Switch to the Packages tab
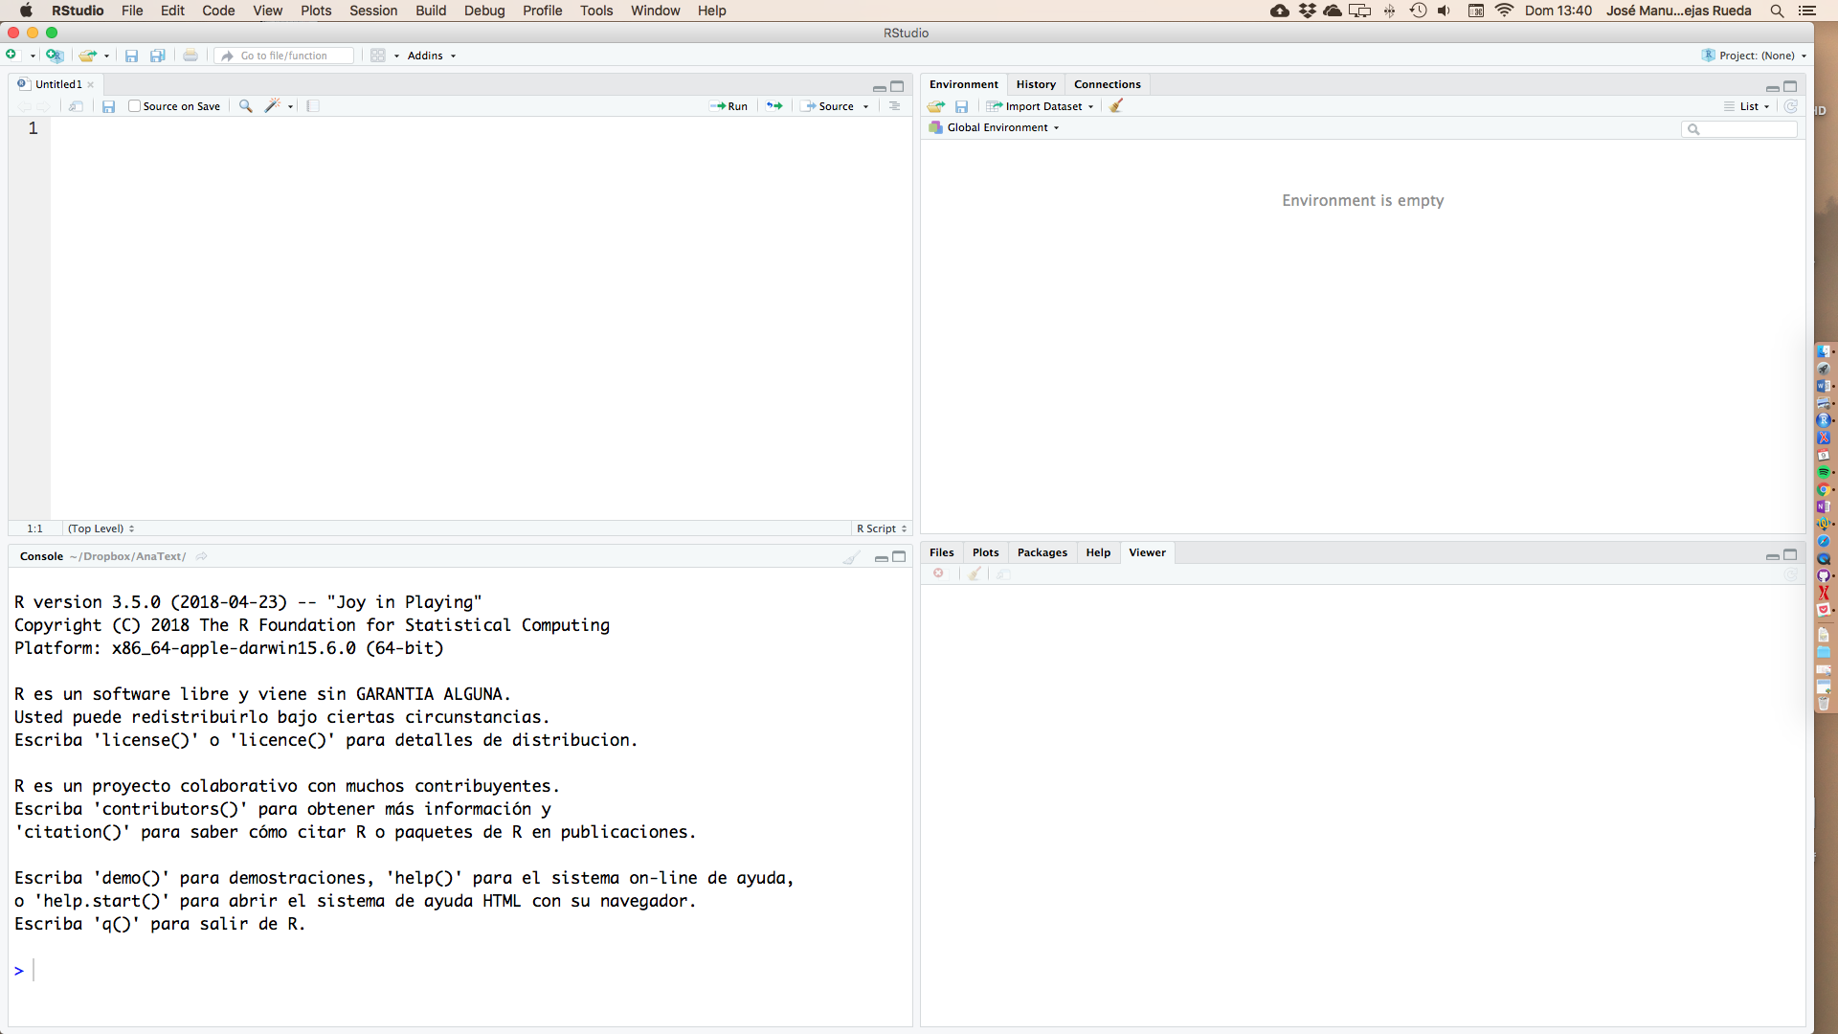This screenshot has width=1838, height=1034. pyautogui.click(x=1042, y=552)
